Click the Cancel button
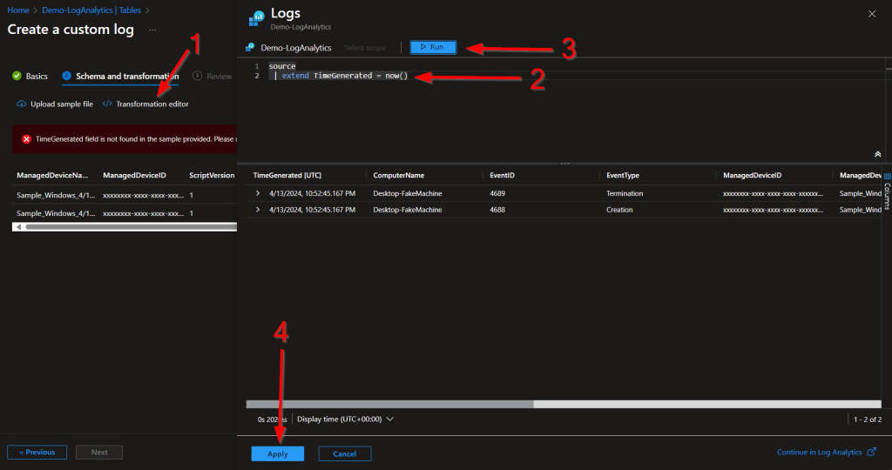This screenshot has width=892, height=470. coord(344,453)
